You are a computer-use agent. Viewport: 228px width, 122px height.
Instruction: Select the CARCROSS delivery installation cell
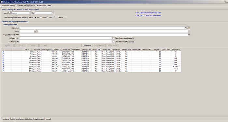pyautogui.click(x=66, y=52)
